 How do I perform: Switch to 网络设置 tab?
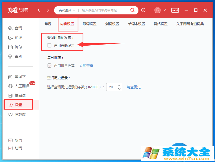[x=161, y=24]
